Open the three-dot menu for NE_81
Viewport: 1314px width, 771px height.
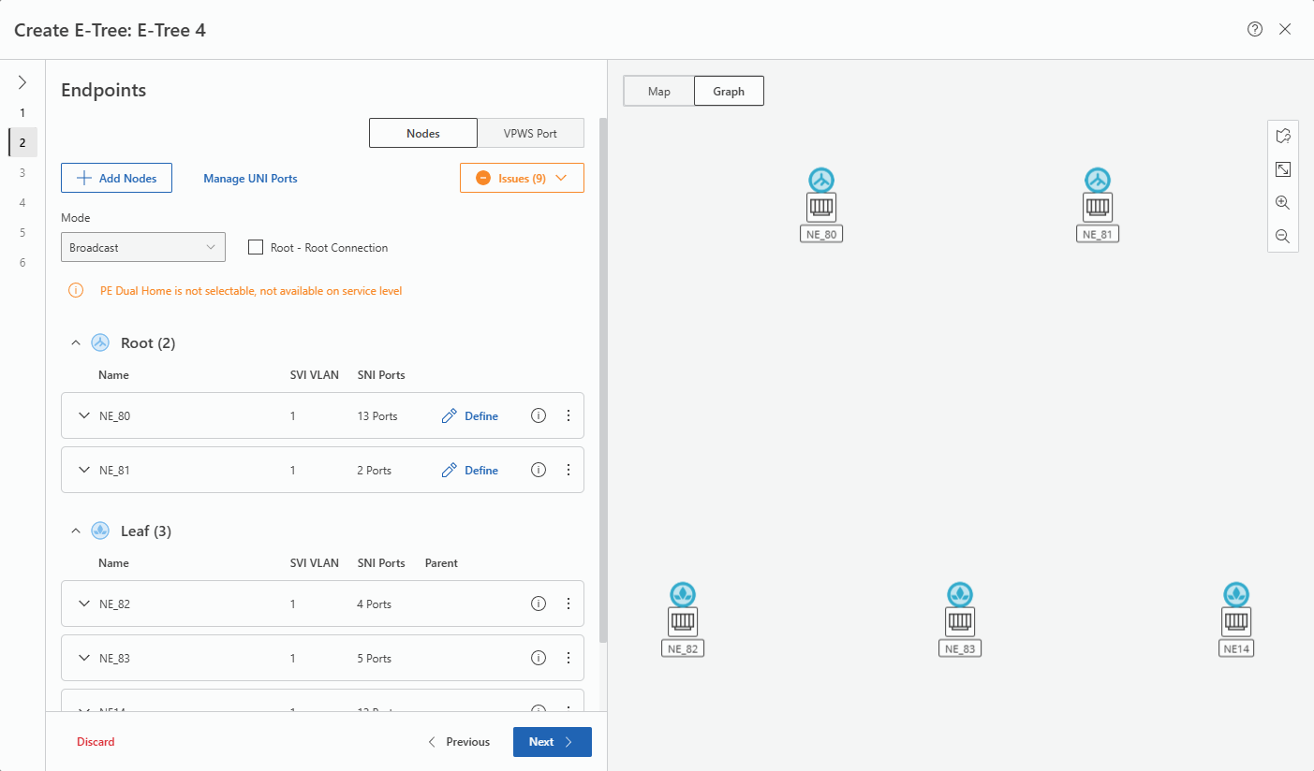568,471
